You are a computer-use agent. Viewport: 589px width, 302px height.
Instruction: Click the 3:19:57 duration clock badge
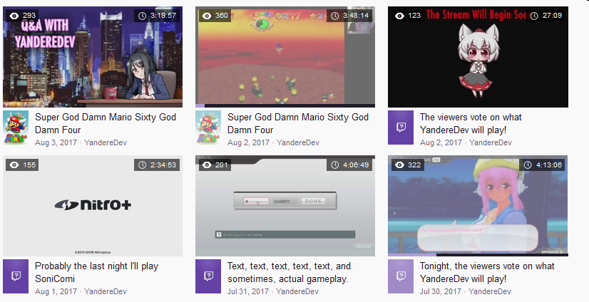[x=157, y=16]
